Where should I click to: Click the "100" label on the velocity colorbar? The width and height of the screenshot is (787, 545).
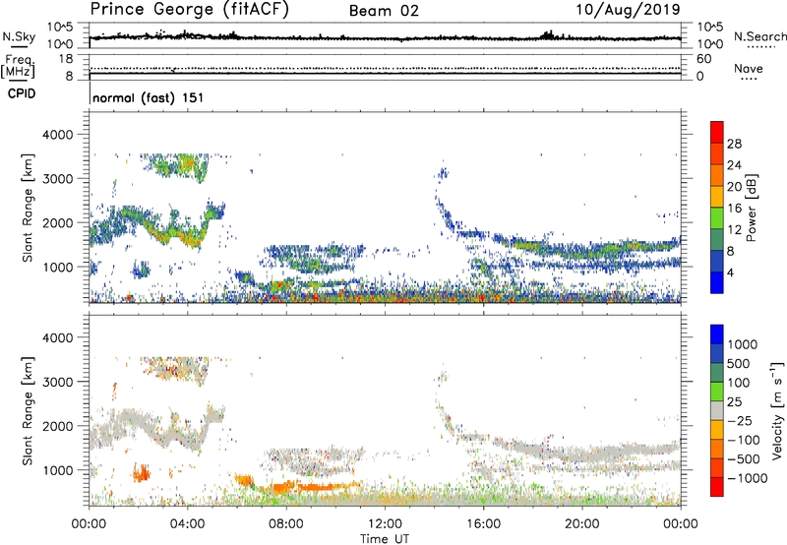(741, 383)
